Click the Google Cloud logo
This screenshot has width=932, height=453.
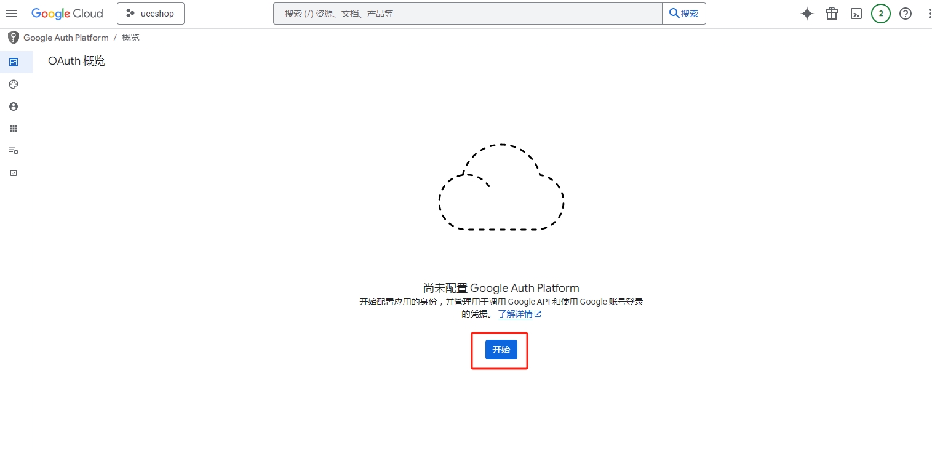pos(67,14)
